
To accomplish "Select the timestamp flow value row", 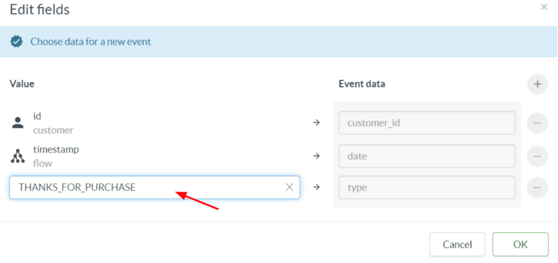I will [56, 156].
